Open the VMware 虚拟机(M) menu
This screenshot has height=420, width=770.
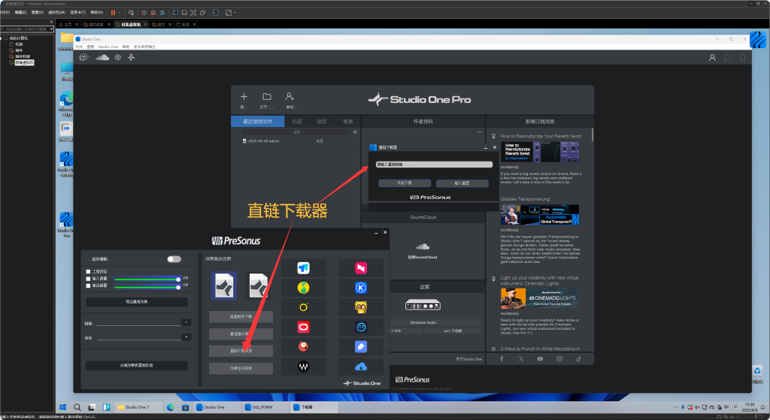pyautogui.click(x=56, y=12)
